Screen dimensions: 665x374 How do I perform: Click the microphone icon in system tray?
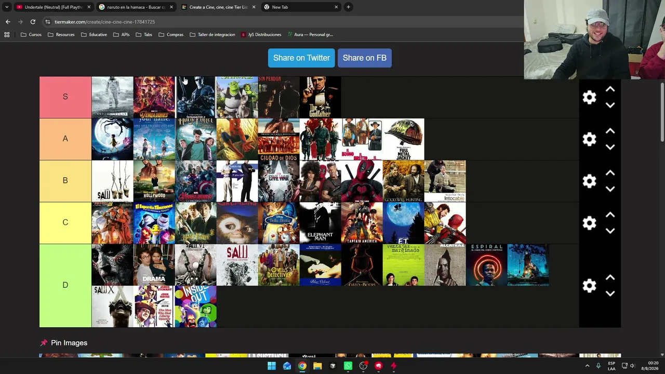pos(598,366)
